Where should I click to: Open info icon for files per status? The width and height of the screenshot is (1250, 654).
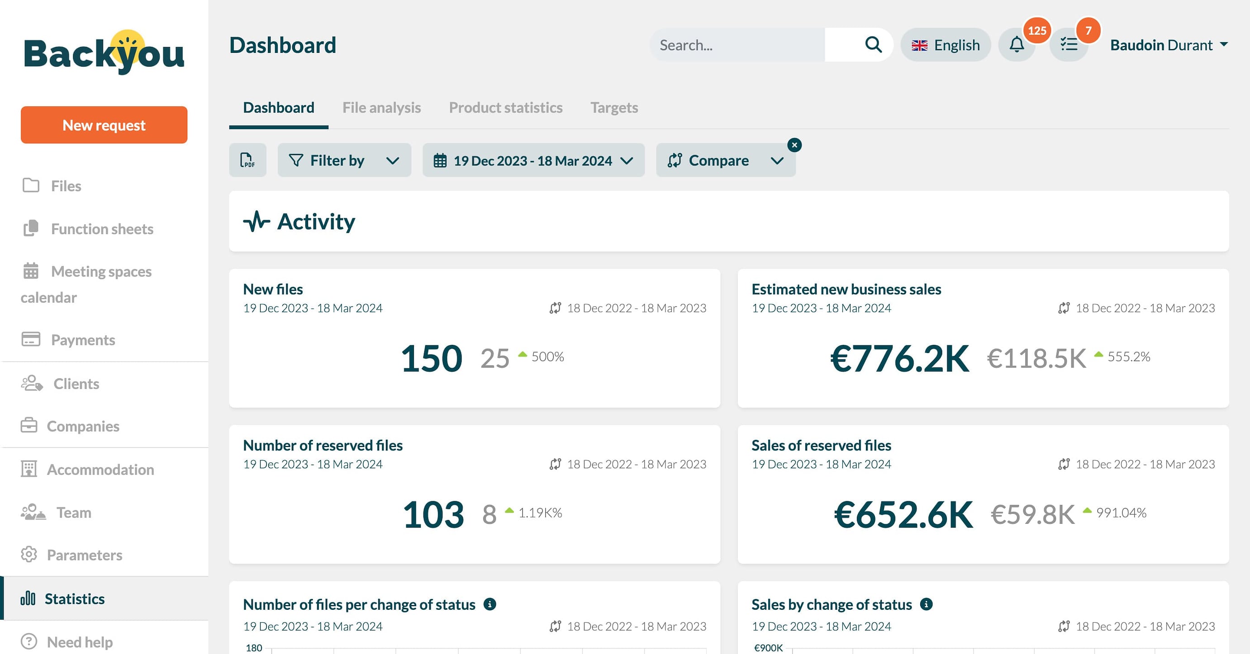490,604
